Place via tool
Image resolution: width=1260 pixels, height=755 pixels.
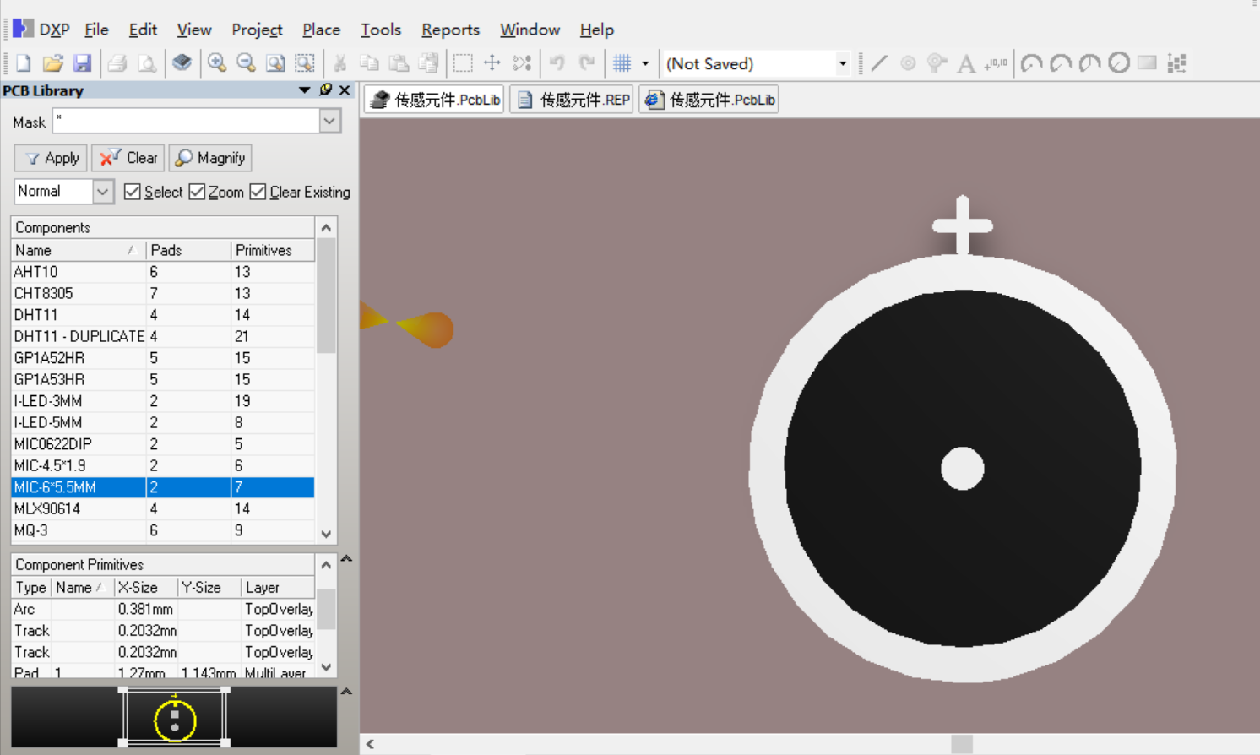(937, 63)
